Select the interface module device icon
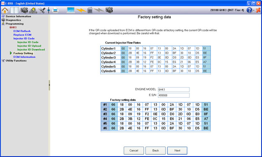This screenshot has width=262, height=157. coord(90,10)
